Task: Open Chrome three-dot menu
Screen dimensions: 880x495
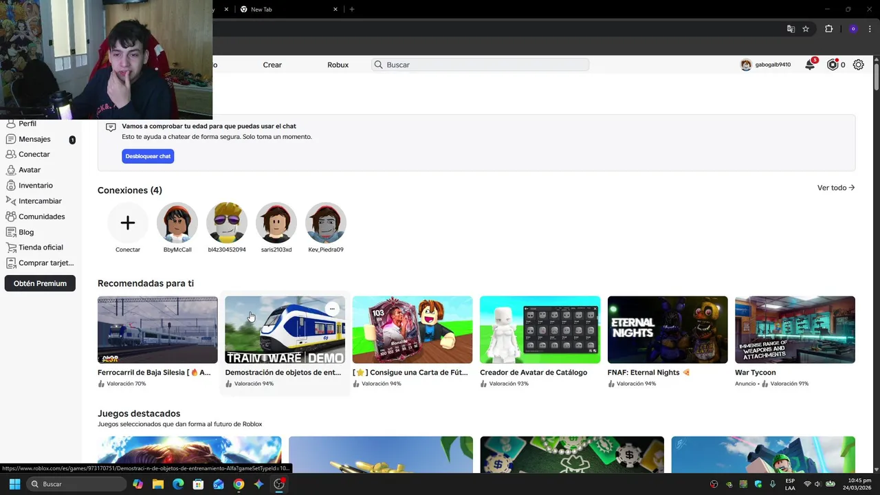Action: [x=870, y=29]
